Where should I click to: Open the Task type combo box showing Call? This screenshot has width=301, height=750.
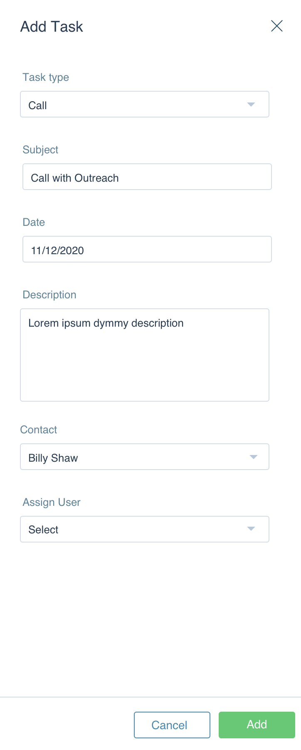tap(145, 104)
